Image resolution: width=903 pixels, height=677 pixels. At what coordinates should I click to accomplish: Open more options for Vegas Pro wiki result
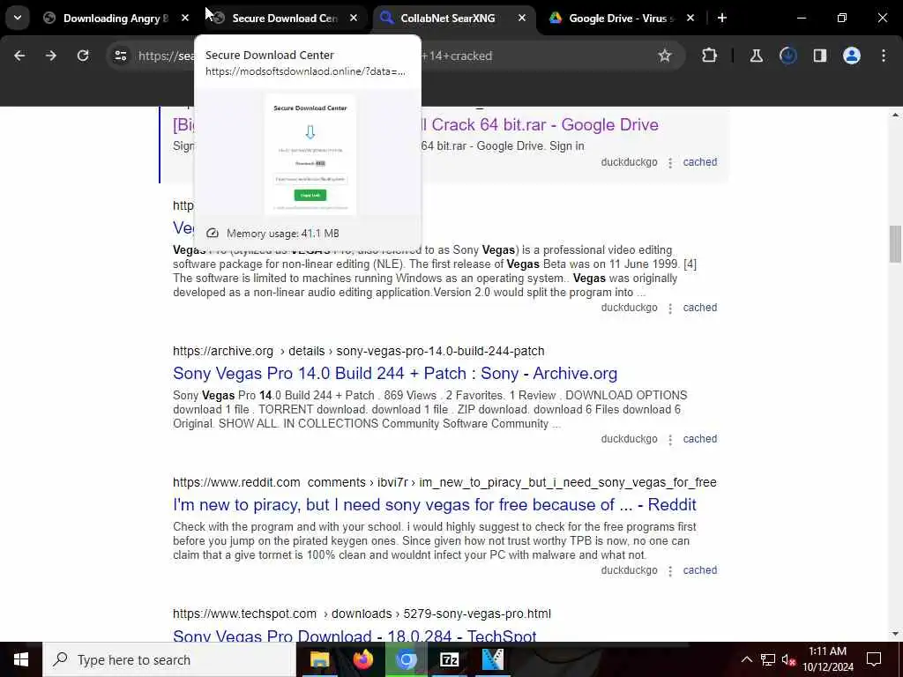pos(670,309)
